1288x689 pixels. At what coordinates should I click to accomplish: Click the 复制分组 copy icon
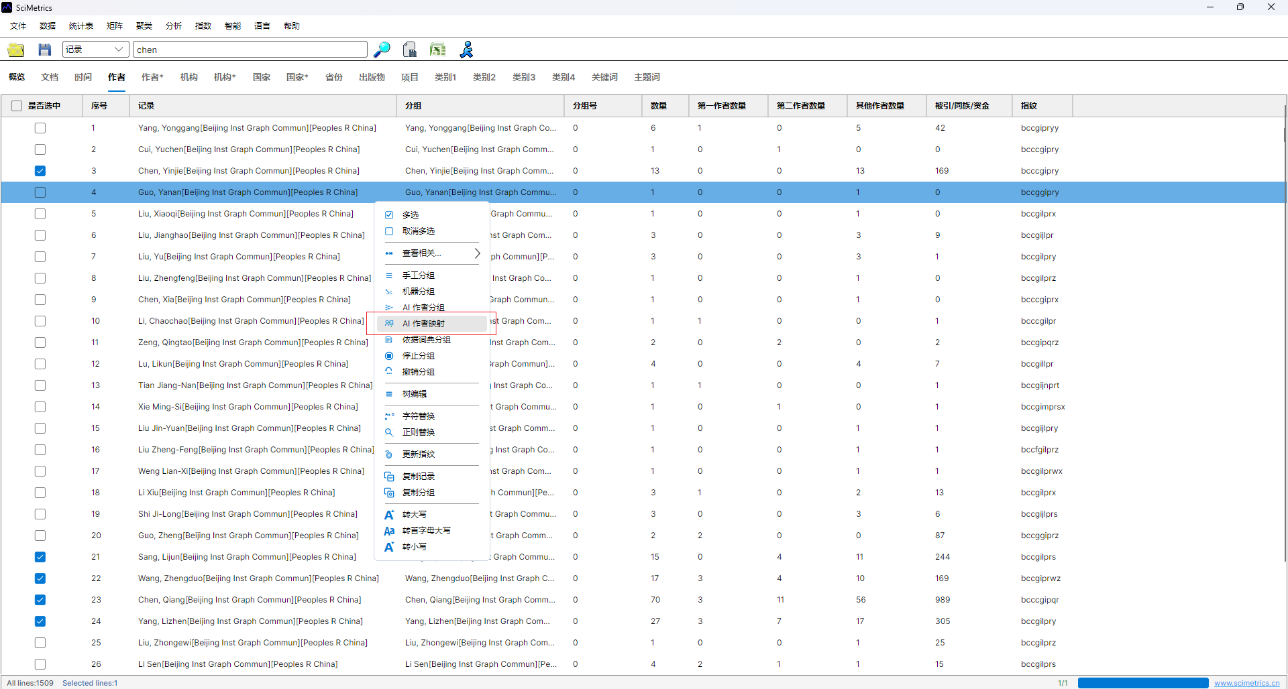pyautogui.click(x=389, y=493)
